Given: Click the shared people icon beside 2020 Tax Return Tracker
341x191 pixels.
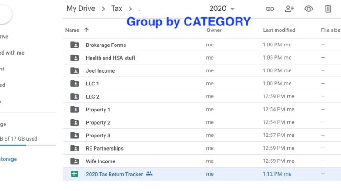Looking at the screenshot, I should [x=150, y=174].
